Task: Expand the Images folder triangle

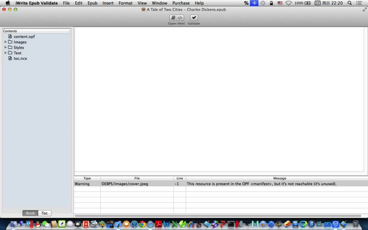Action: click(x=6, y=42)
